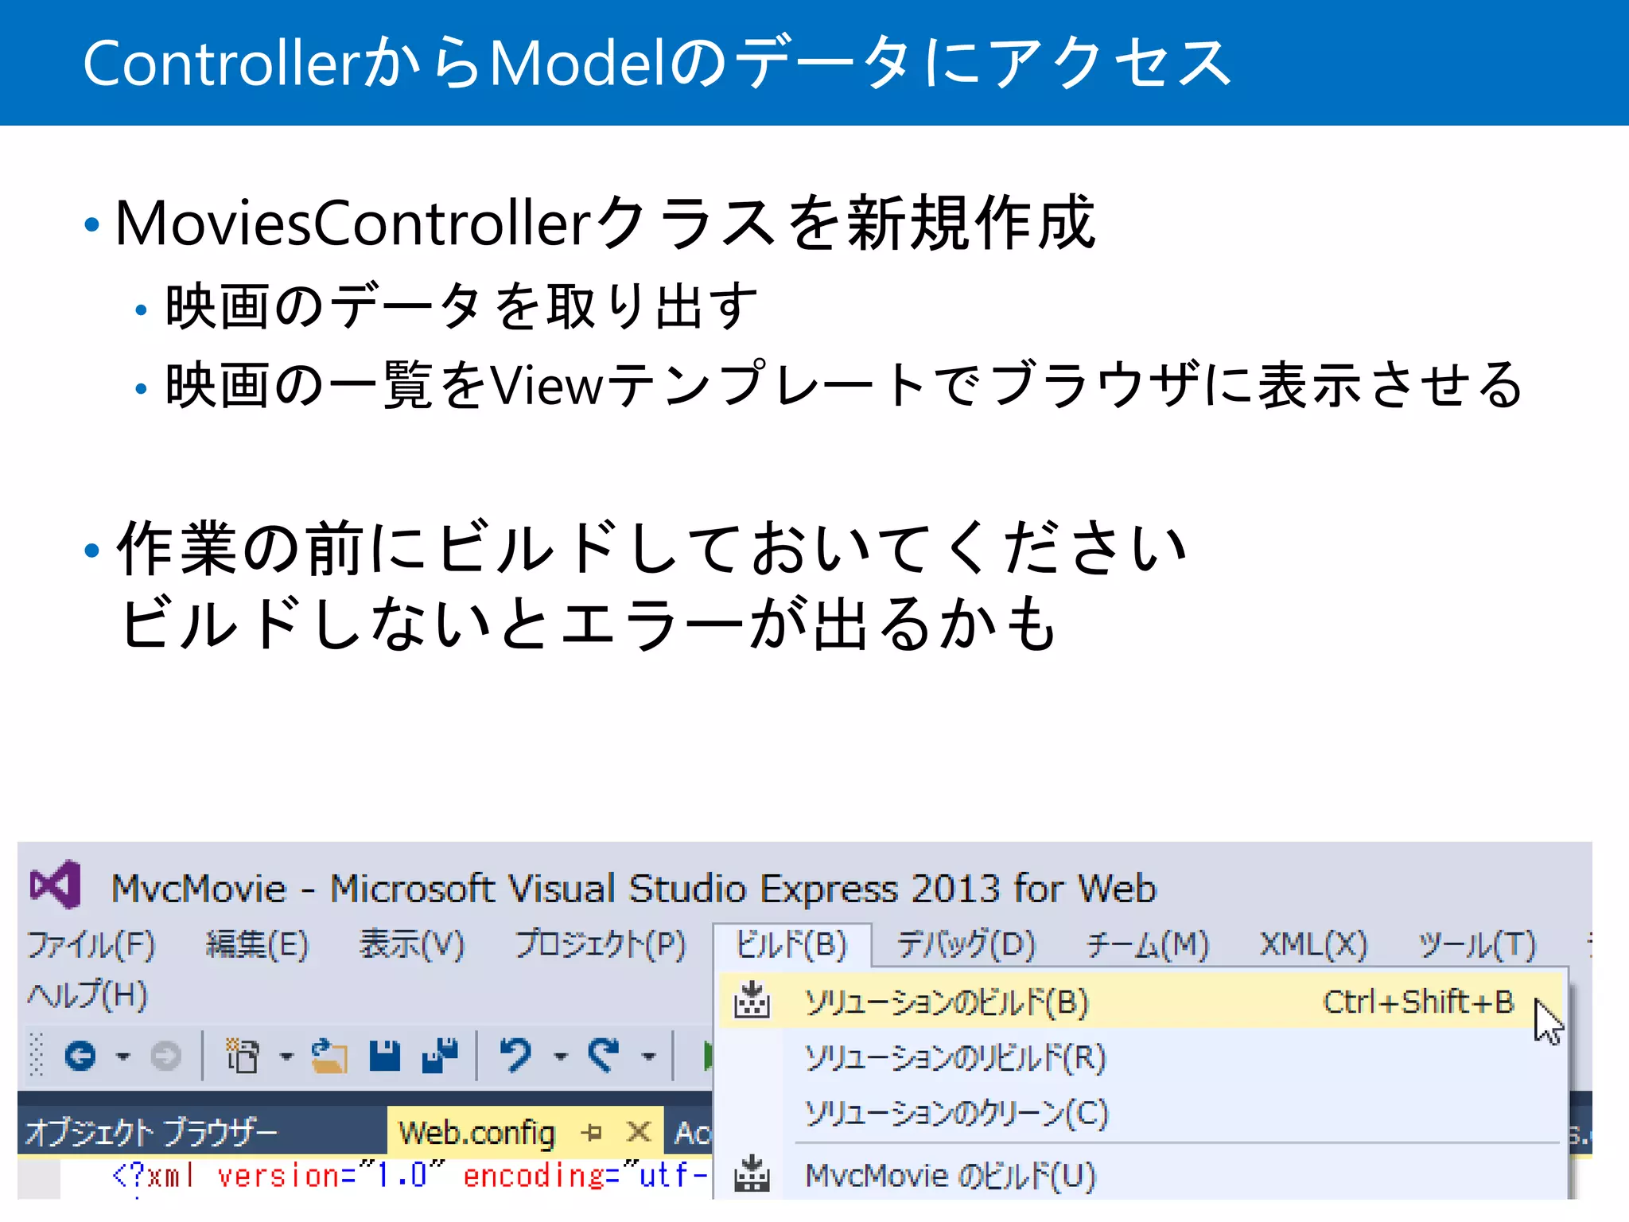Choose ソリューションのビルド(B) menu entry
Screen dimensions: 1629x1222
pyautogui.click(x=1142, y=1001)
